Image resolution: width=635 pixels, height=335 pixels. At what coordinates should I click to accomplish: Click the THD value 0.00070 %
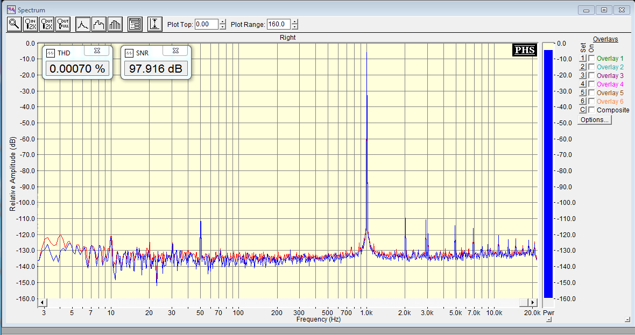(77, 69)
